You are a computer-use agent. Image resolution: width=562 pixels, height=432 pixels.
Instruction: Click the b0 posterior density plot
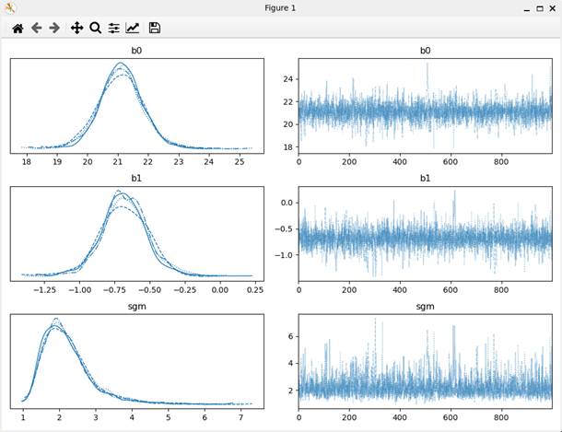click(136, 105)
